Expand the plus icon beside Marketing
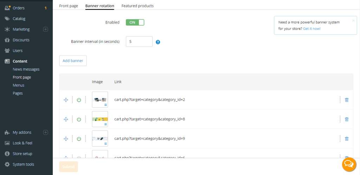The height and width of the screenshot is (175, 360). pos(46,30)
